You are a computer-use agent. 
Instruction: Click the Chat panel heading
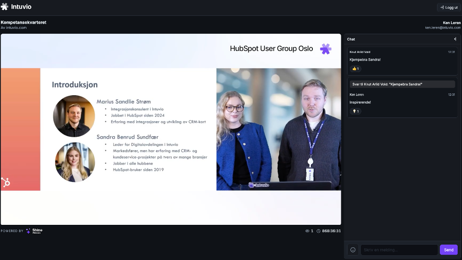click(351, 39)
